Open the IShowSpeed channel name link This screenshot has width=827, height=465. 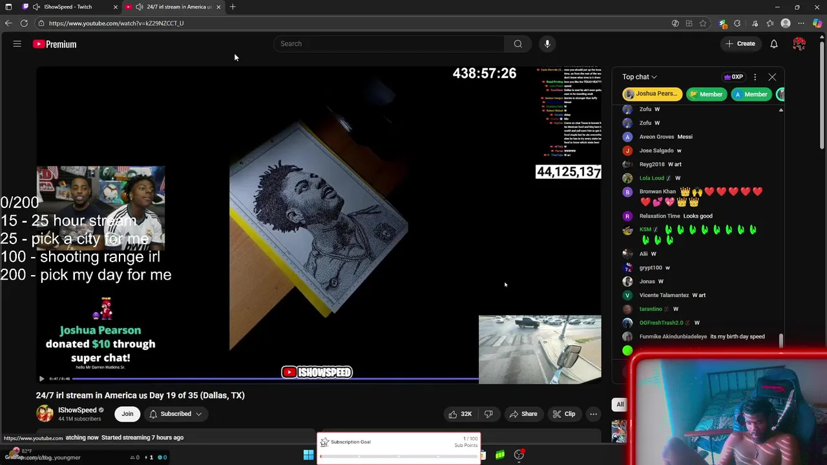click(77, 410)
